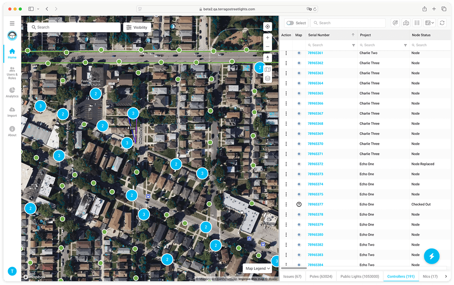454x285 pixels.
Task: Zoom in on the map
Action: pos(267,38)
